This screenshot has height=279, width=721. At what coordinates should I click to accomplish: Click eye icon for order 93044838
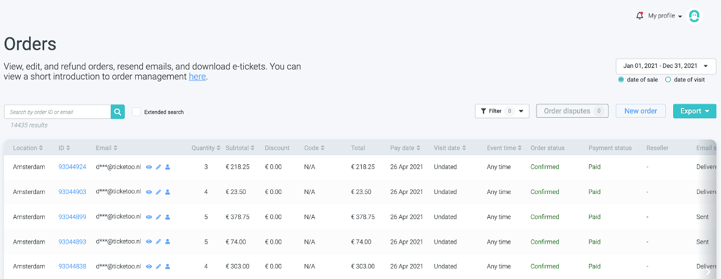(149, 267)
